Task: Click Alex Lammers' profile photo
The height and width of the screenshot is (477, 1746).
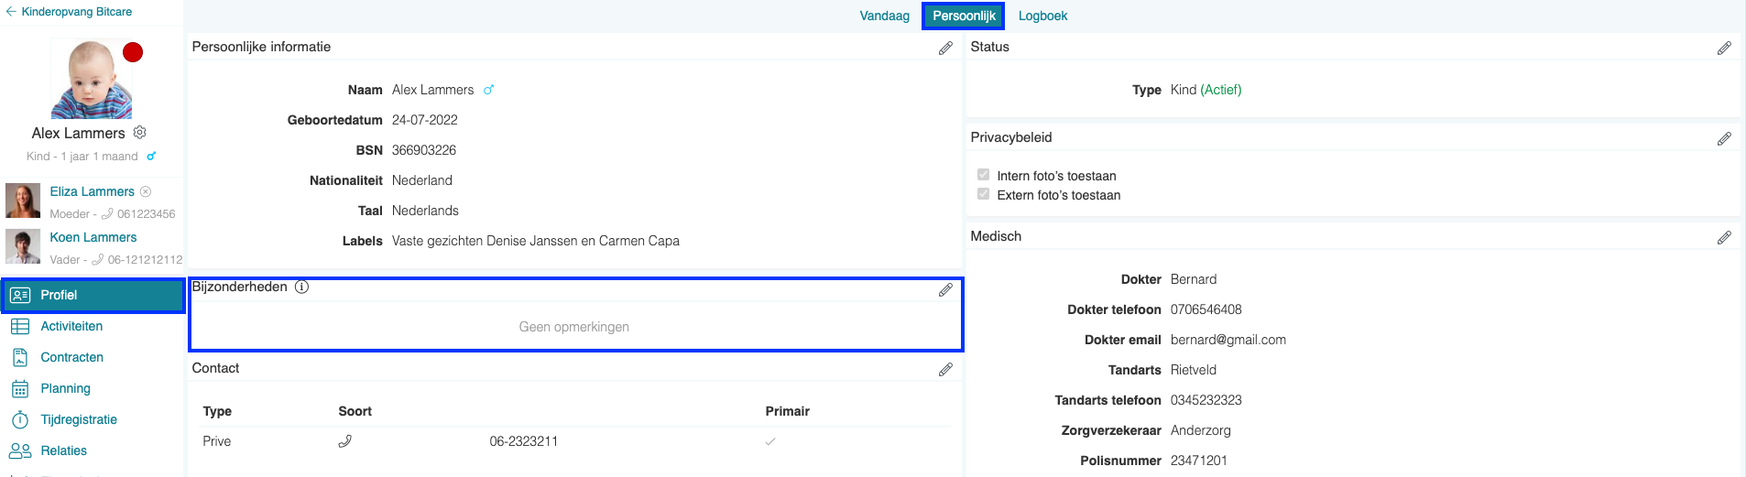Action: (92, 80)
